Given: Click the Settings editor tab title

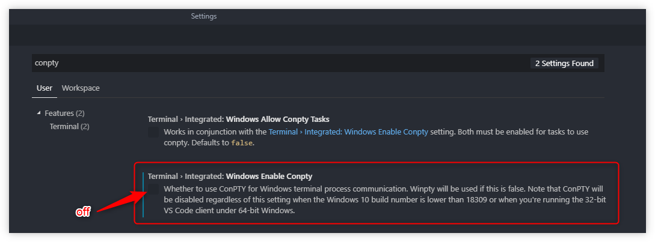Looking at the screenshot, I should tap(204, 16).
